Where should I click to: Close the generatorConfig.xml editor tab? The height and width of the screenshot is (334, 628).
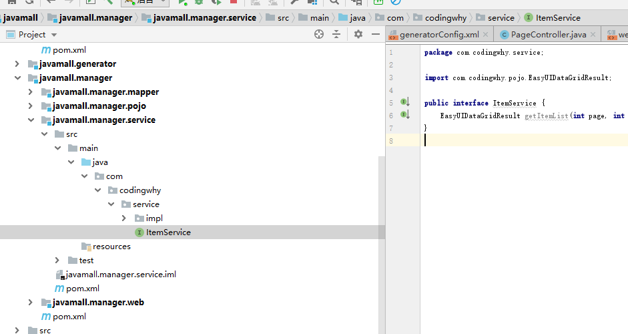[x=485, y=35]
